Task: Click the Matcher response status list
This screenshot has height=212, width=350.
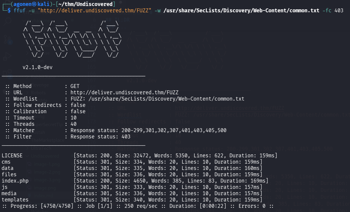Action: [x=148, y=130]
